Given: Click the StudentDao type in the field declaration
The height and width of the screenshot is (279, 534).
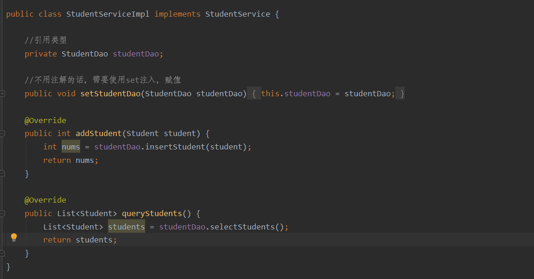Looking at the screenshot, I should [84, 54].
